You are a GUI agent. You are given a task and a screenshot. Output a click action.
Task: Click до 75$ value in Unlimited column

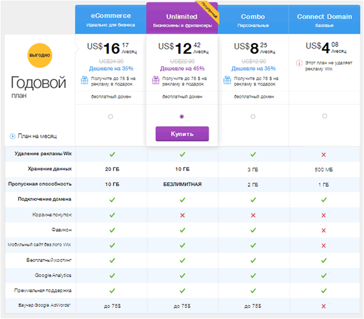click(182, 306)
